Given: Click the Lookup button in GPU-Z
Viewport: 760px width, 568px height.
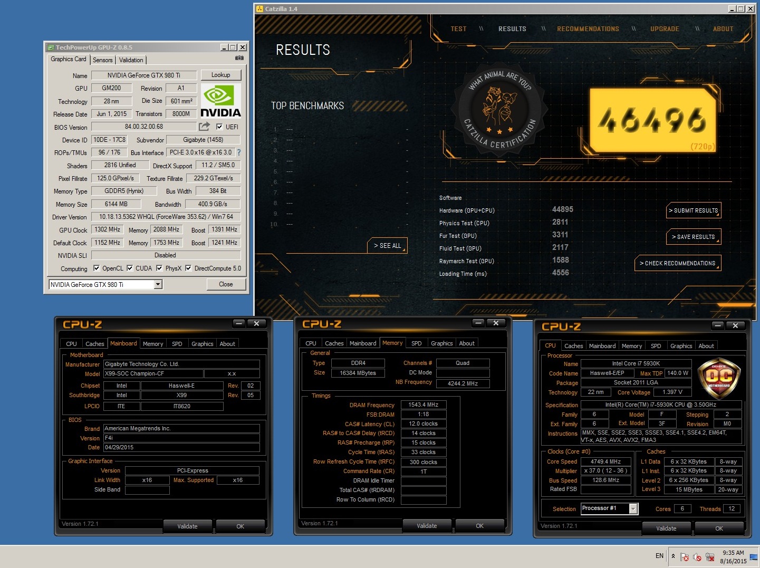Looking at the screenshot, I should [x=220, y=75].
